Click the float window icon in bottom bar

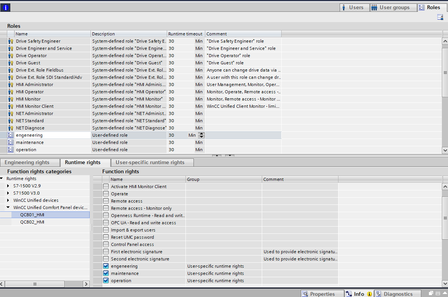pyautogui.click(x=431, y=293)
